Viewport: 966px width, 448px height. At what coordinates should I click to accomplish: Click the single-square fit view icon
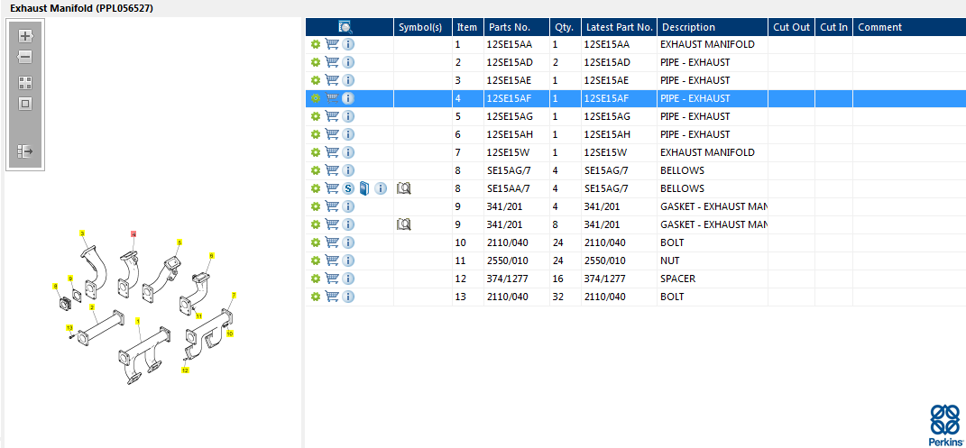coord(25,104)
